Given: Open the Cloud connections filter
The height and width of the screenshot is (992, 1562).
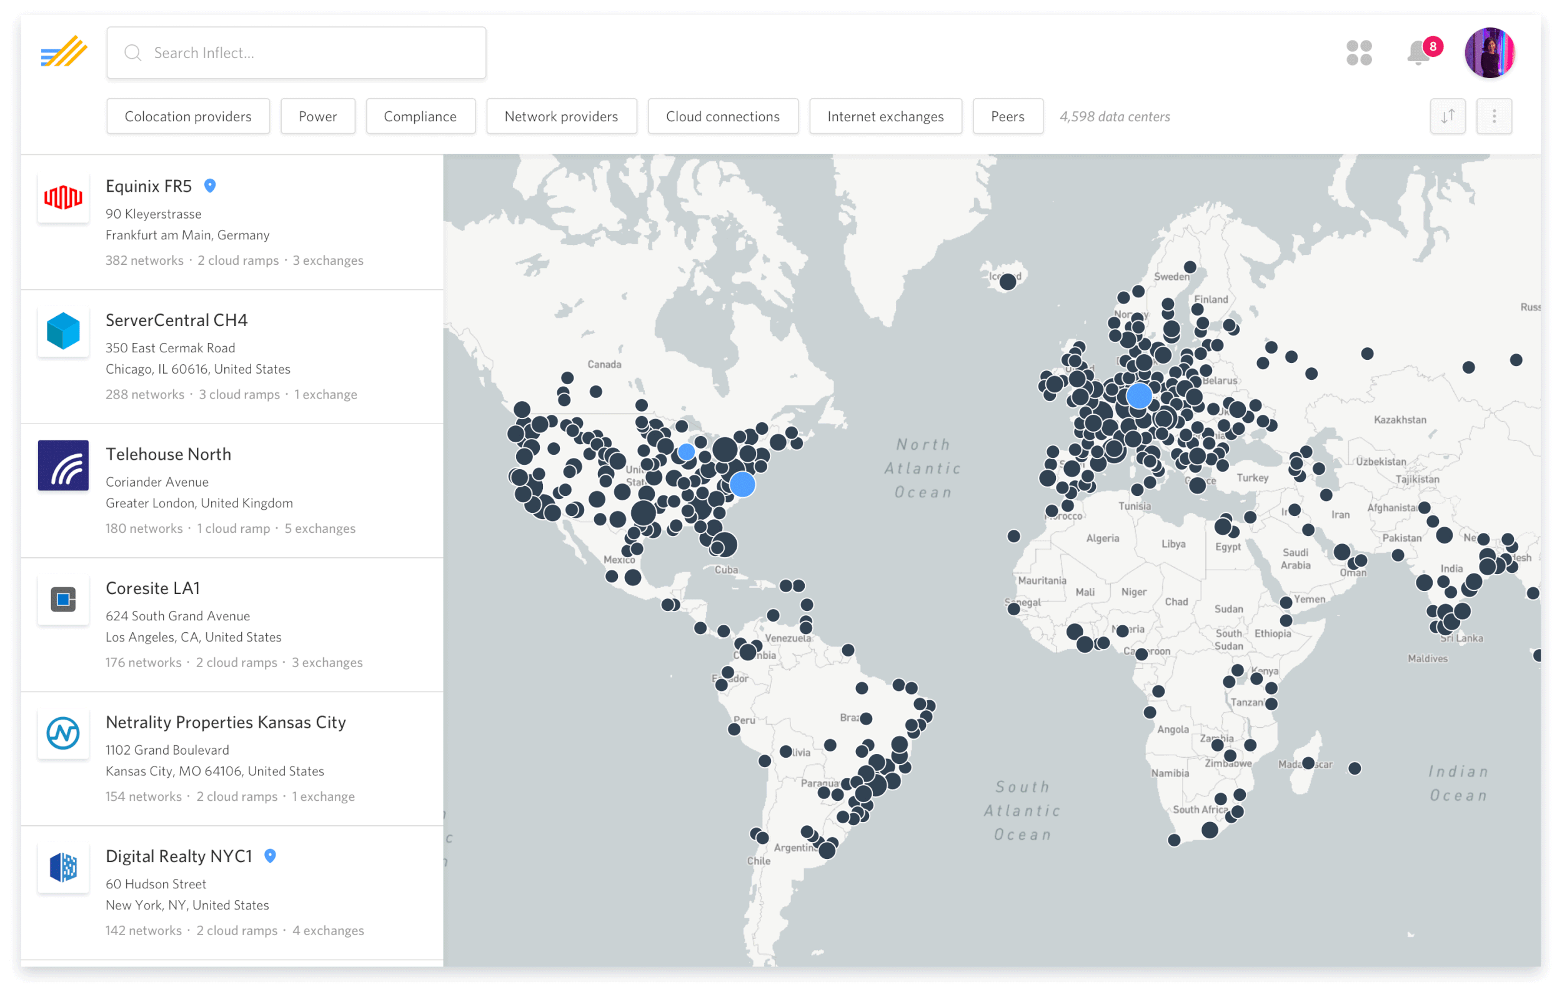Looking at the screenshot, I should [x=723, y=116].
